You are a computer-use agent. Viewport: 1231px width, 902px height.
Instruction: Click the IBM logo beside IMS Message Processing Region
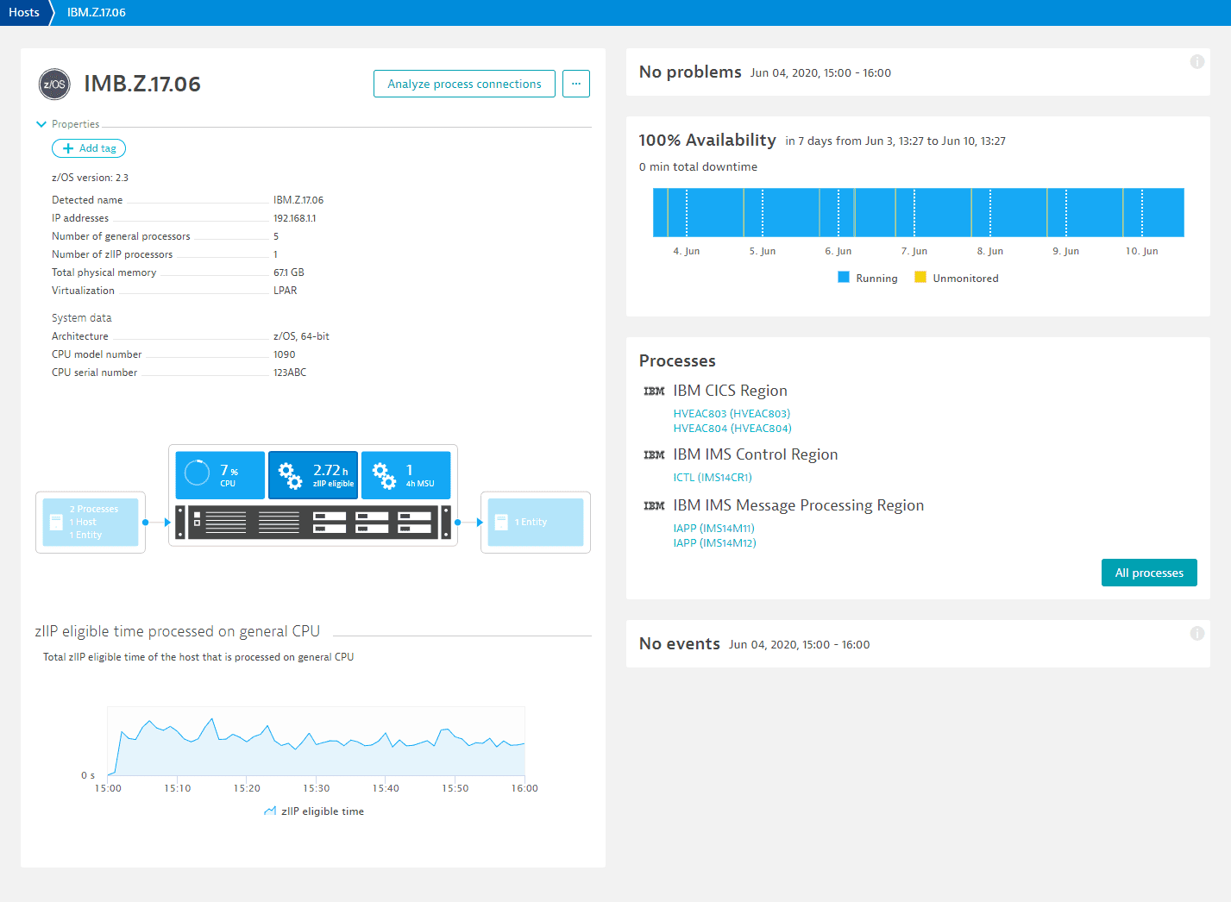tap(654, 506)
